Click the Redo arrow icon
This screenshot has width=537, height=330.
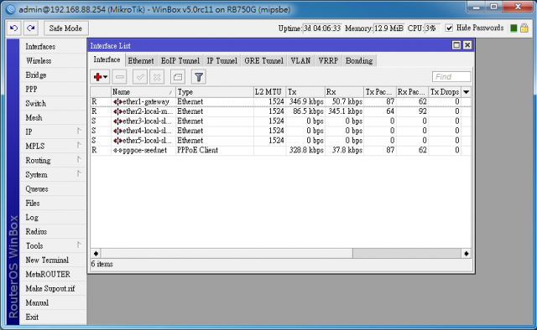click(31, 28)
